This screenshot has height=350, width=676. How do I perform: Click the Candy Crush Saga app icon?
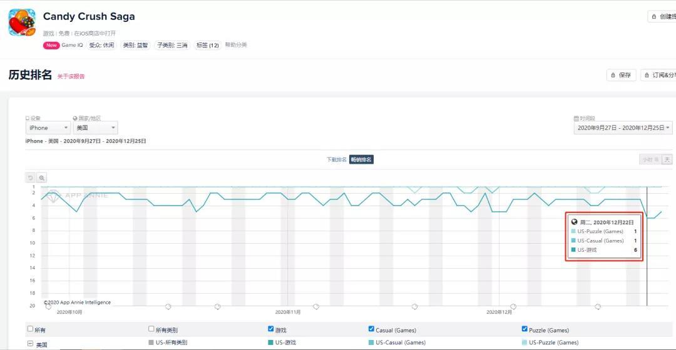coord(22,22)
